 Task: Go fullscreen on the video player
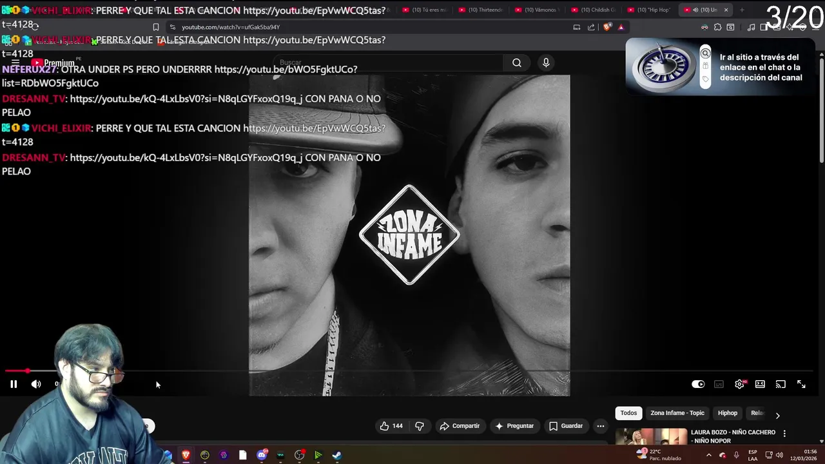pos(801,384)
